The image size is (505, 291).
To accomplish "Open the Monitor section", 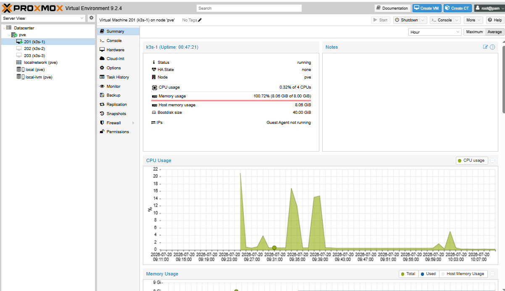I will (x=118, y=87).
